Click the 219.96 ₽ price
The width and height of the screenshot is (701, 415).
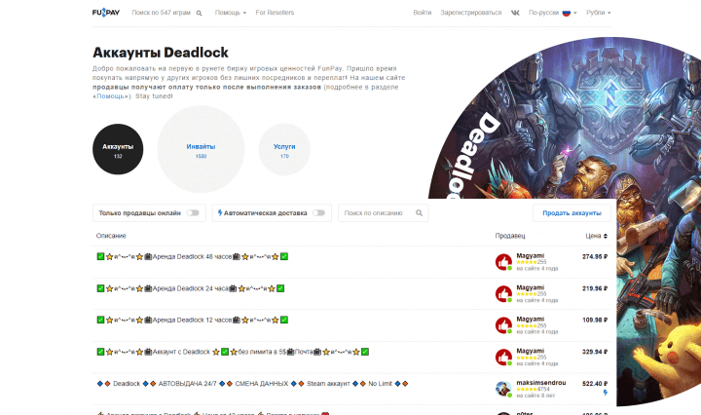pyautogui.click(x=595, y=288)
